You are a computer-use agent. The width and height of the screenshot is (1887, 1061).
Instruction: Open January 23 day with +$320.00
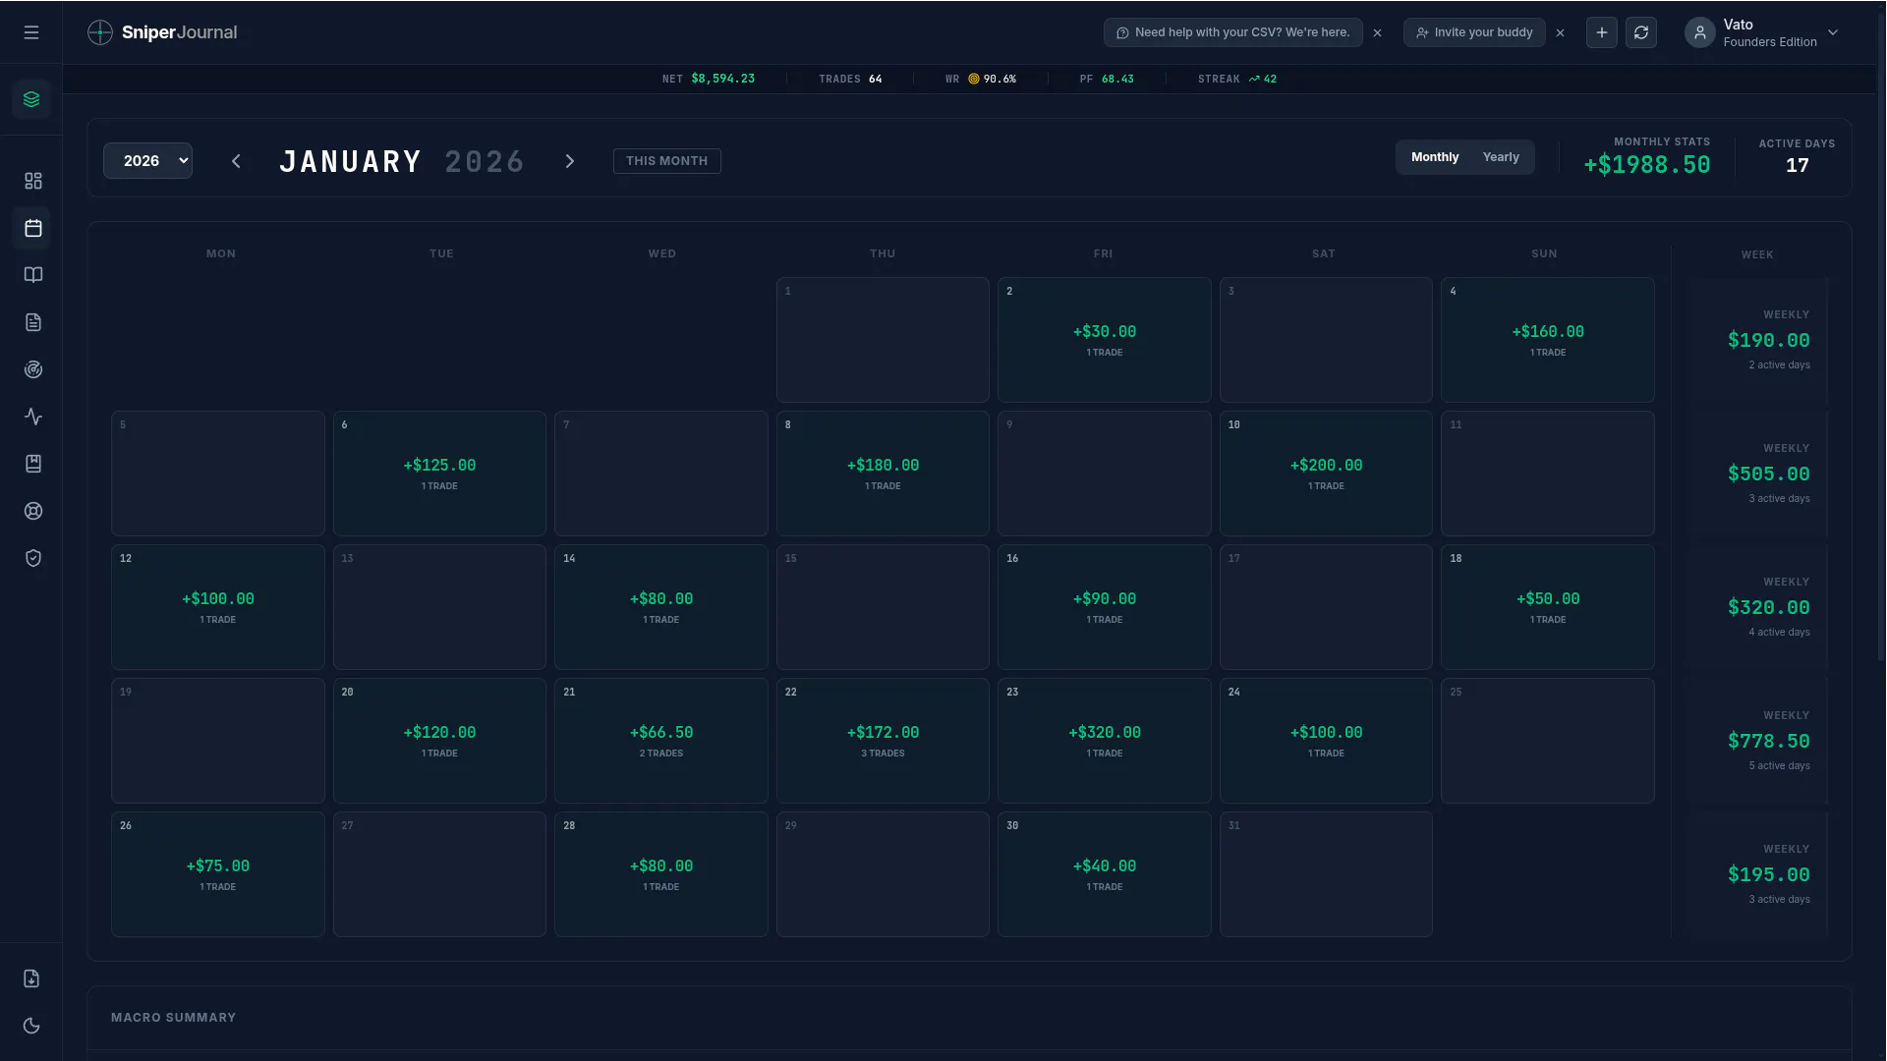click(x=1105, y=741)
